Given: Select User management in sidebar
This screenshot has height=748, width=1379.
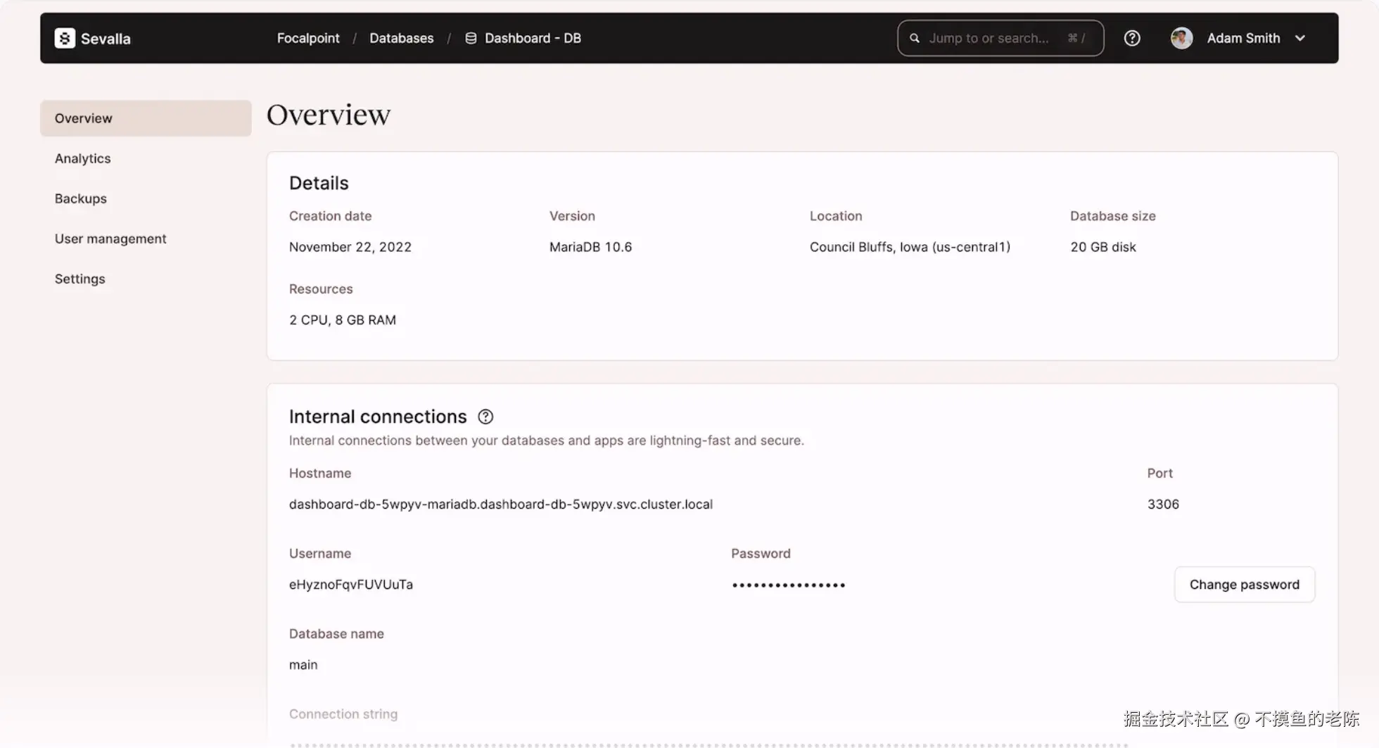Looking at the screenshot, I should [x=110, y=239].
